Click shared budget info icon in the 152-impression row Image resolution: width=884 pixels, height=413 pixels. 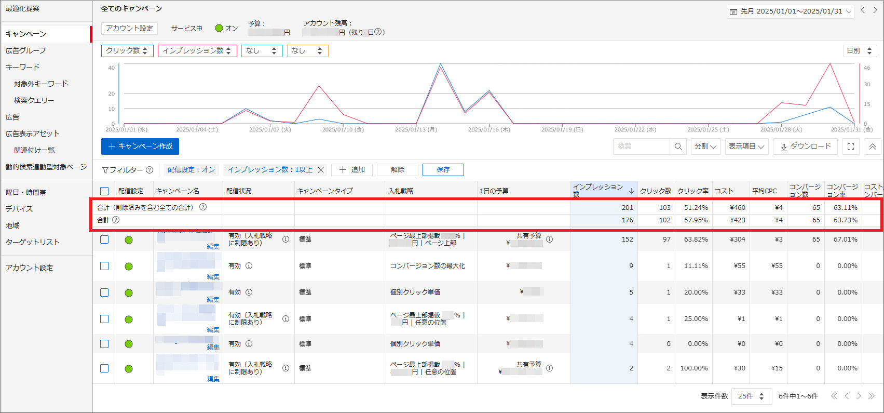click(549, 239)
